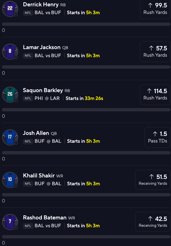Click Derrick Henry's number 22 jersey icon
Image resolution: width=171 pixels, height=246 pixels.
coord(10,9)
